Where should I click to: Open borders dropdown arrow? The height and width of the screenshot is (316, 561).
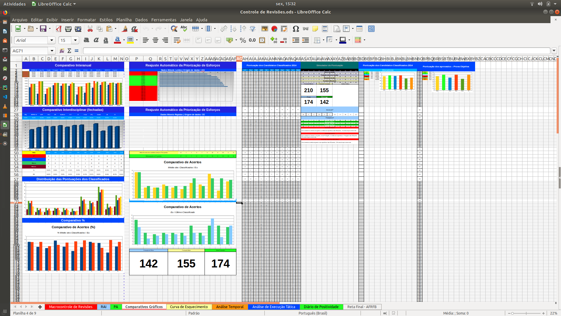pyautogui.click(x=323, y=40)
